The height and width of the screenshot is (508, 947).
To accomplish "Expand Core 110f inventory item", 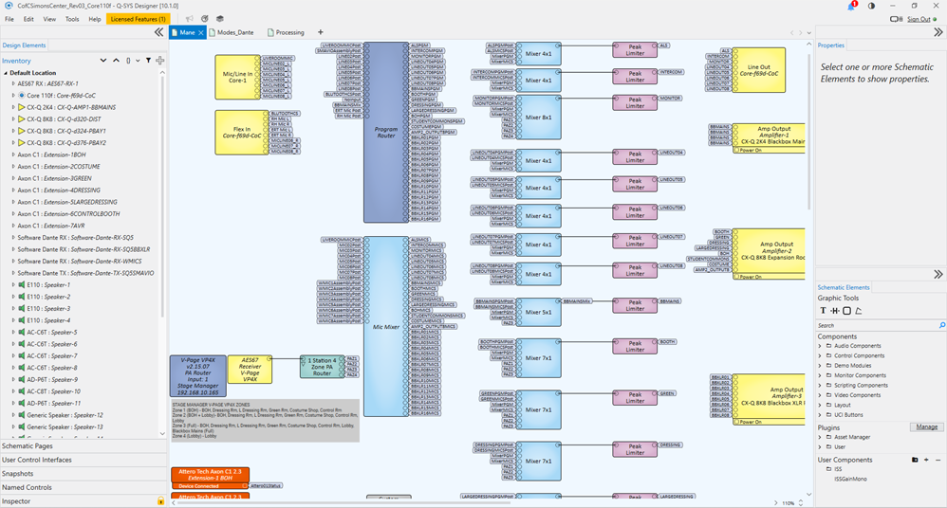I will (x=13, y=96).
